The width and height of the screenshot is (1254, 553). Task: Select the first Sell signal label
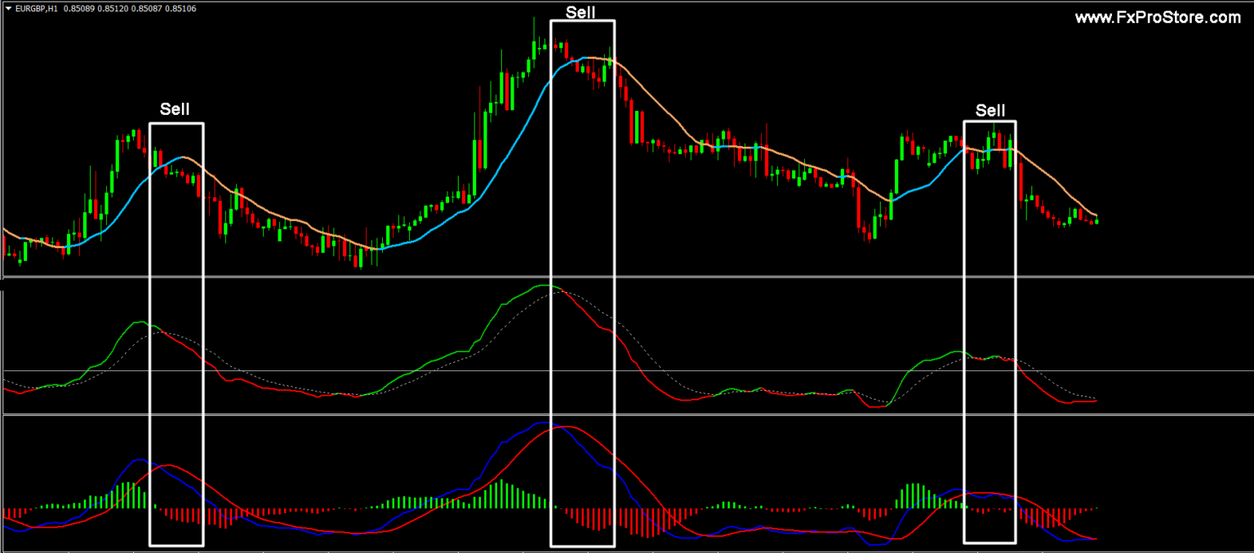[176, 108]
